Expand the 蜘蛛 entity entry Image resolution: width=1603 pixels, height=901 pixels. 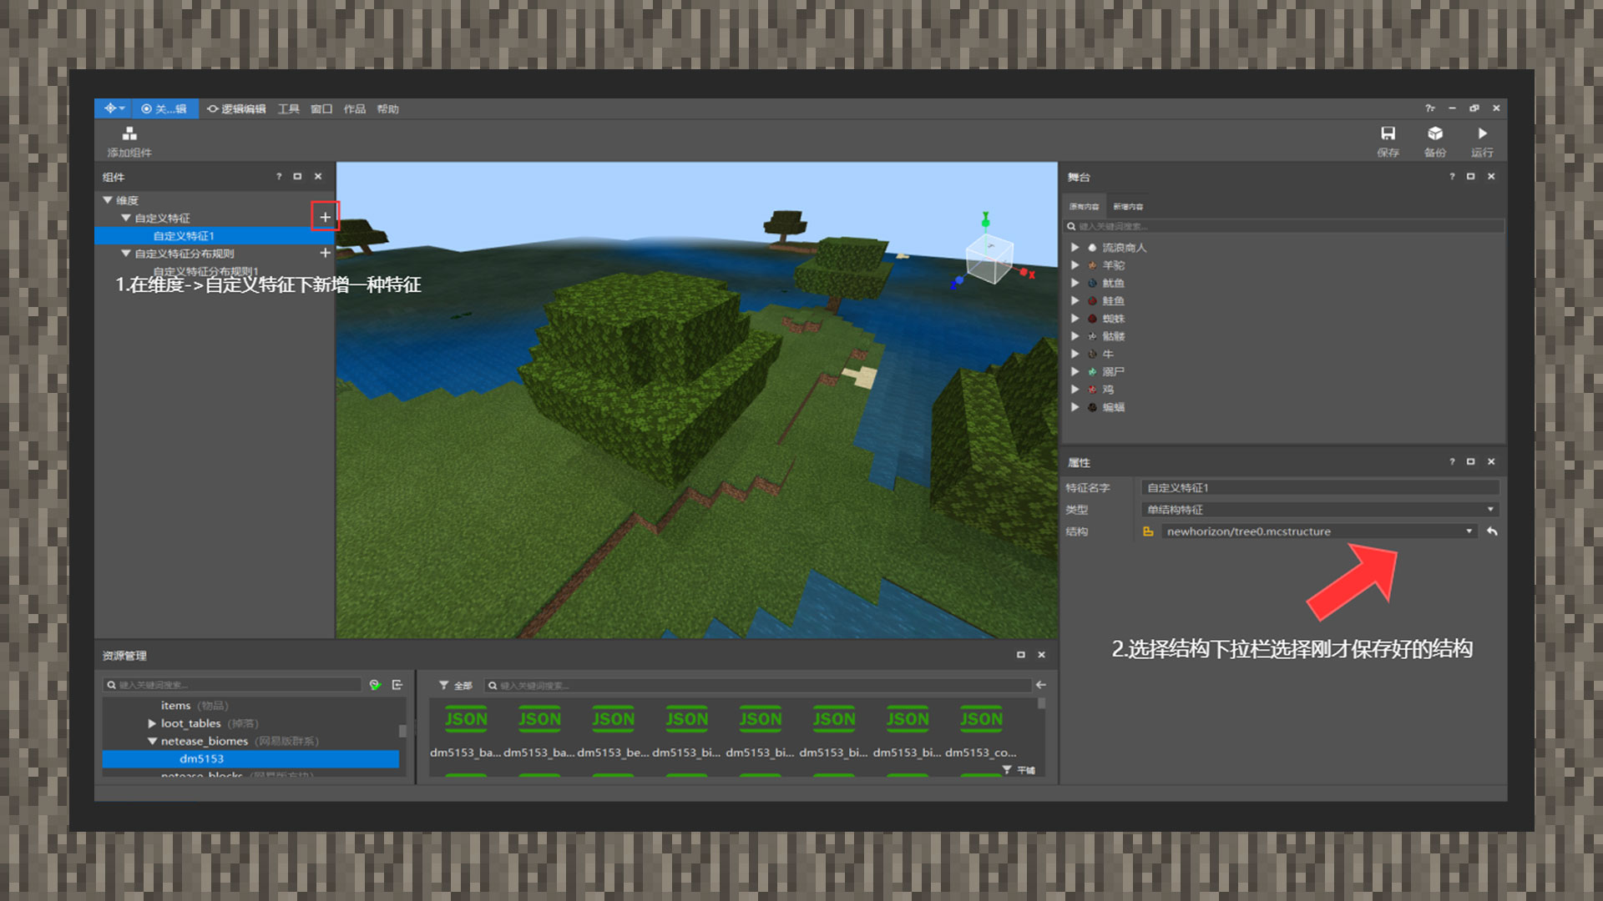(1075, 319)
